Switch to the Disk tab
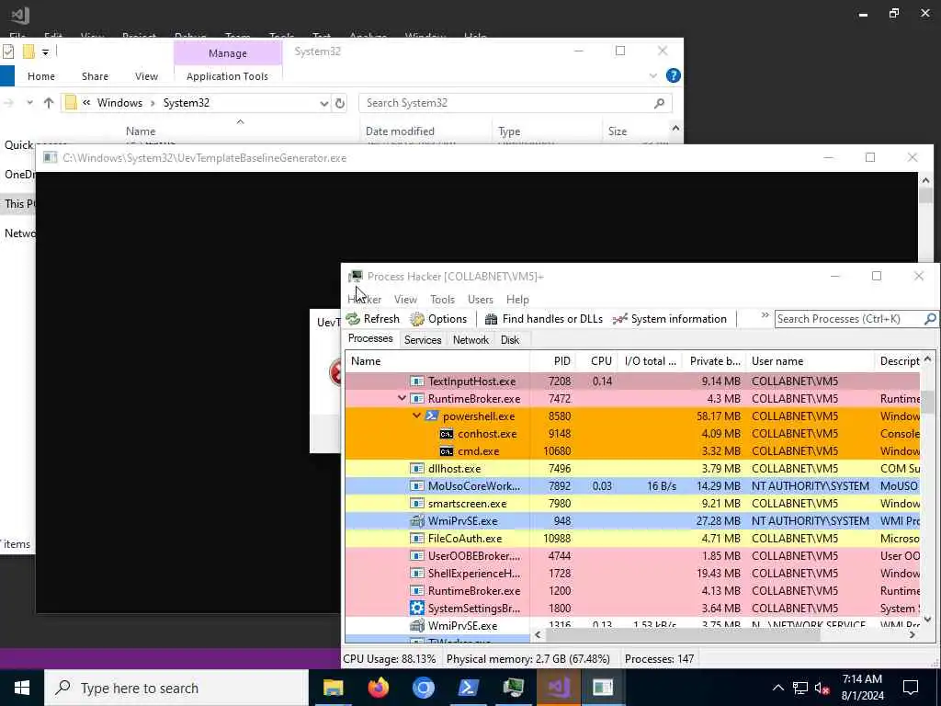Screen dimensions: 941x706 click(x=509, y=340)
